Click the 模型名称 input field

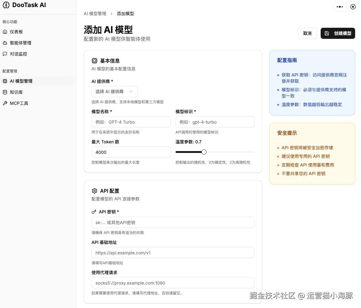click(x=131, y=122)
